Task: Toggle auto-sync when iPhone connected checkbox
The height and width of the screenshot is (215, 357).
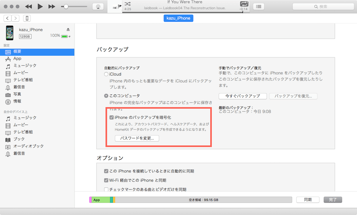Action: pyautogui.click(x=106, y=171)
